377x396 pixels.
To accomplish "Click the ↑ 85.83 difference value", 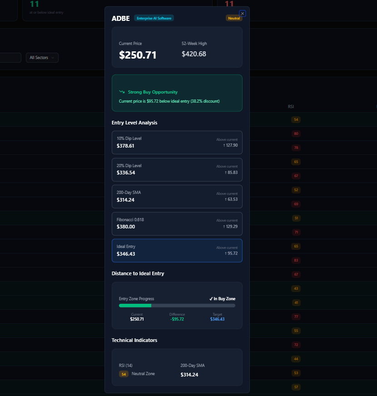I will (231, 173).
